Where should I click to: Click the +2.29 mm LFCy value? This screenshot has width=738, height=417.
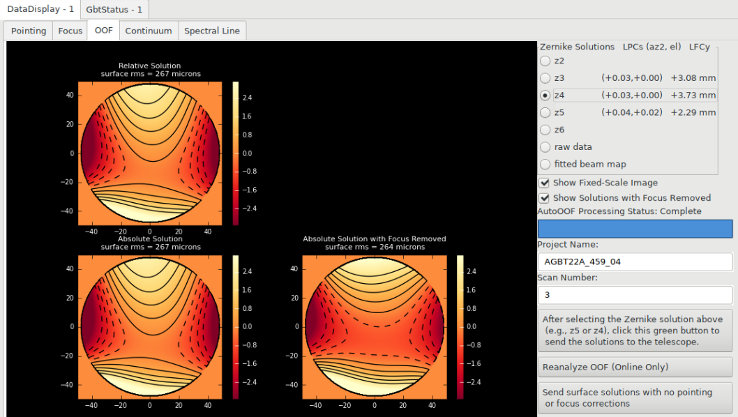(693, 112)
